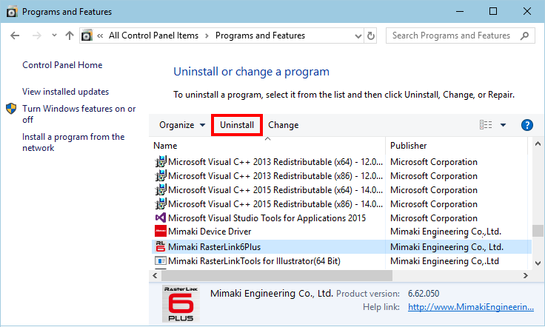Click the search magnifier icon
545x327 pixels.
point(524,36)
